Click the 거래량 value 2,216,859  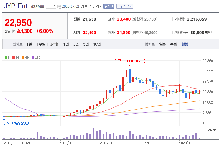tap(197, 19)
